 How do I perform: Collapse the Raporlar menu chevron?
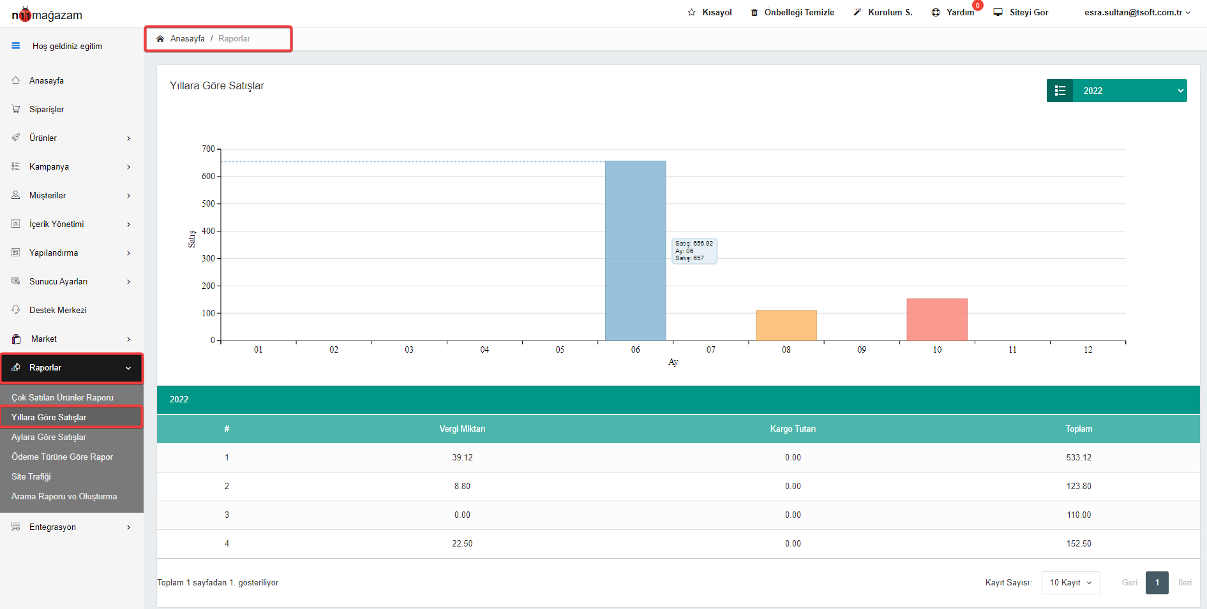coord(128,368)
